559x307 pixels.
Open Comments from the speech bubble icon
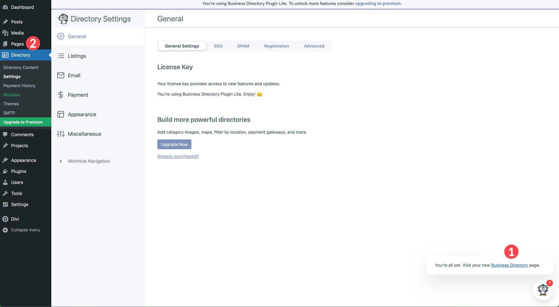6,134
